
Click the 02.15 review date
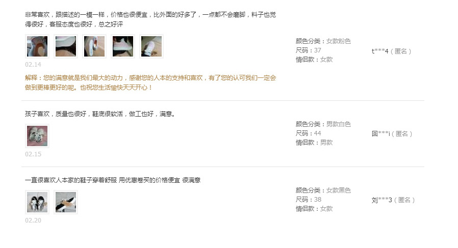coord(33,154)
